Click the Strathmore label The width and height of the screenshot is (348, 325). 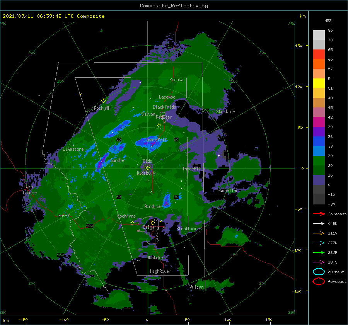[188, 229]
